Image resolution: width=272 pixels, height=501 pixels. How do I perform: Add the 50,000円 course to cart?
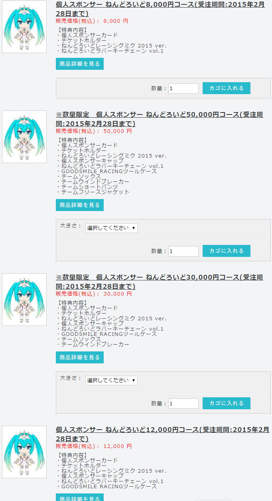coord(227,251)
